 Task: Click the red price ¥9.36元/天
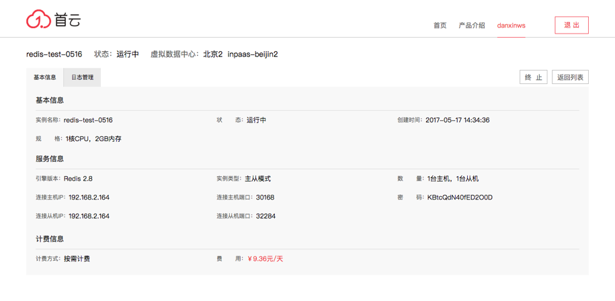(x=265, y=259)
